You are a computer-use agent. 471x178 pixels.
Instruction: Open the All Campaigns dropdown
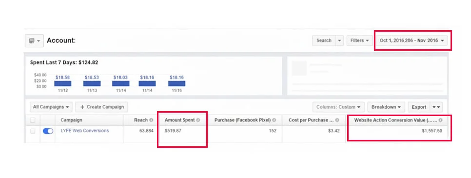coord(51,107)
